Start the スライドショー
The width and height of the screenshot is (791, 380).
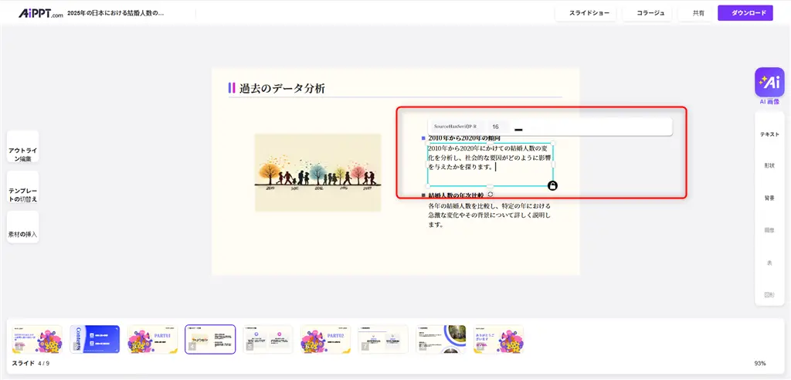586,13
